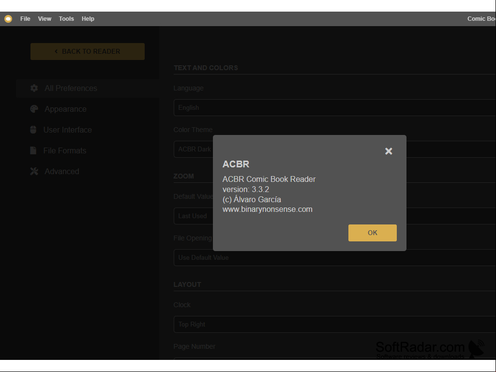Click the ZOOM section heading
496x372 pixels.
184,176
